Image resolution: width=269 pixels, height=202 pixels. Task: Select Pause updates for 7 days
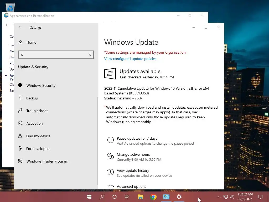click(137, 138)
